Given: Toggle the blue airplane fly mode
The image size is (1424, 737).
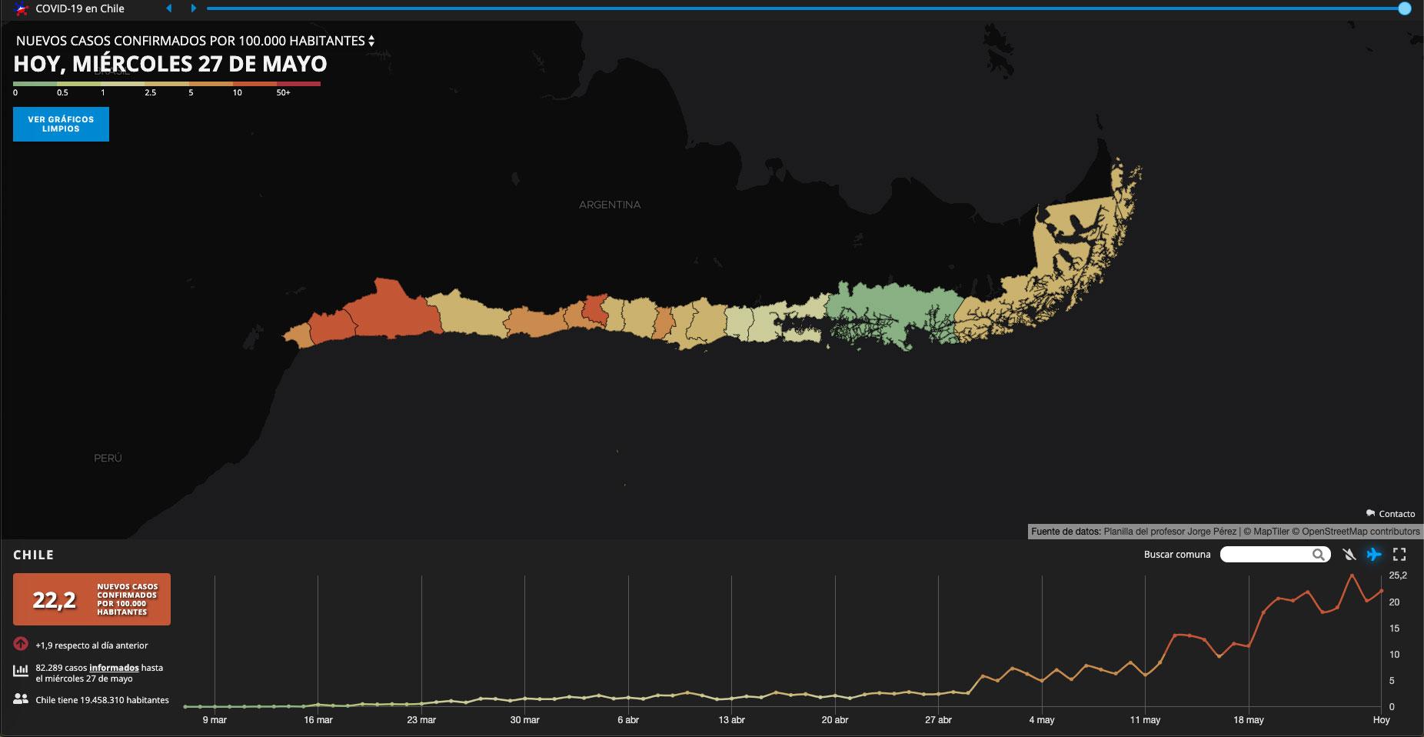Looking at the screenshot, I should [x=1374, y=554].
